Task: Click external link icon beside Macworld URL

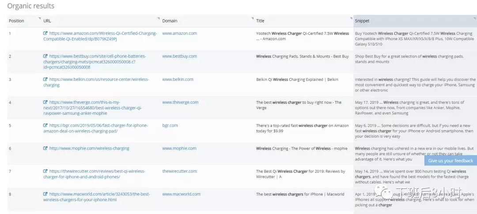Action: pos(45,194)
